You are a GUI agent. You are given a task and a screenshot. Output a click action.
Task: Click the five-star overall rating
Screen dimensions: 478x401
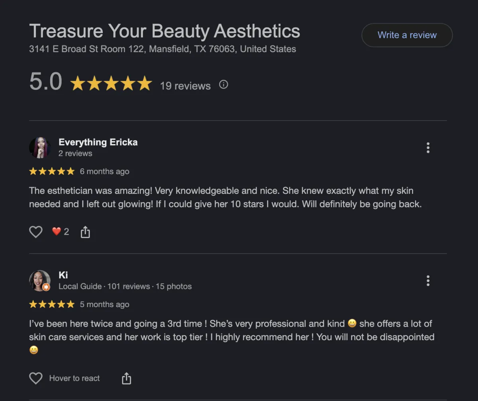pos(111,84)
